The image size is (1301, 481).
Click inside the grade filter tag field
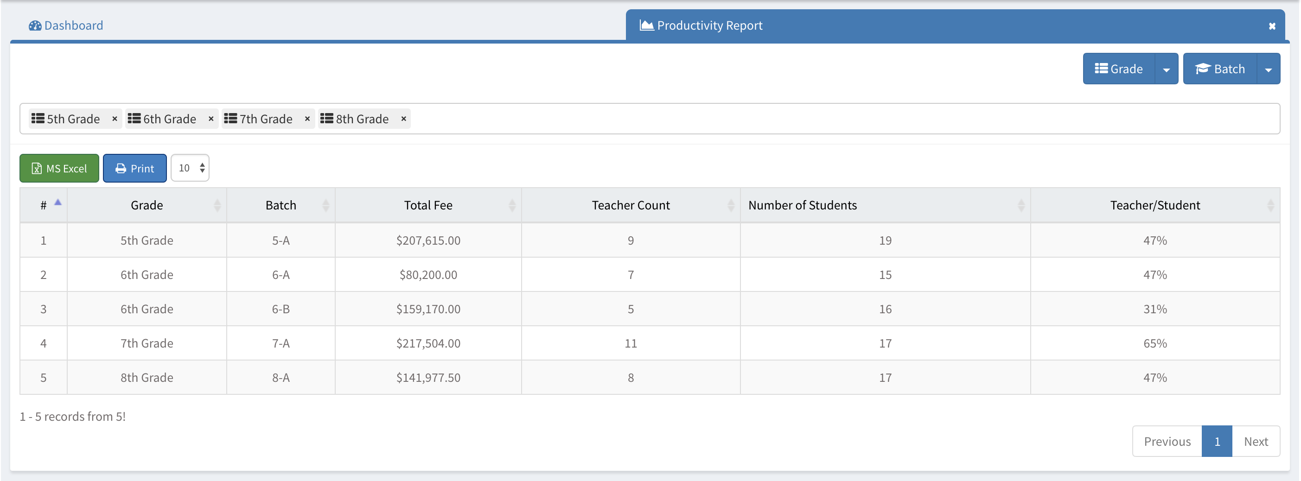click(808, 119)
